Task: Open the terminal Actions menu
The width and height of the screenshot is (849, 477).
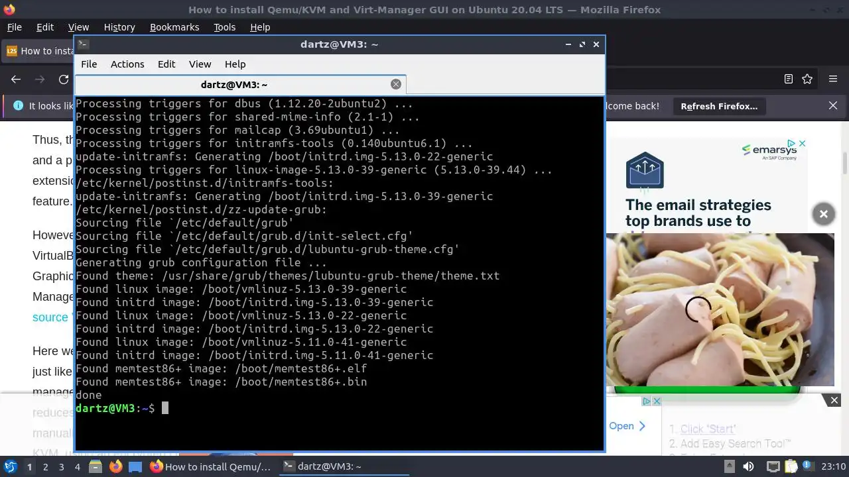Action: tap(127, 64)
